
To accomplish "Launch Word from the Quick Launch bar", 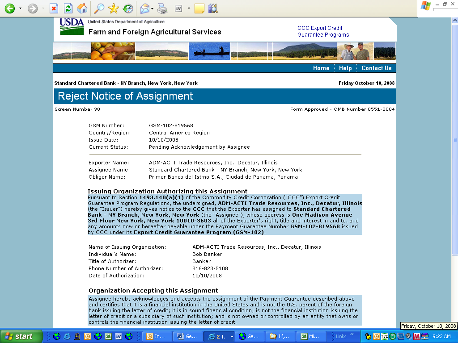I will tap(118, 336).
